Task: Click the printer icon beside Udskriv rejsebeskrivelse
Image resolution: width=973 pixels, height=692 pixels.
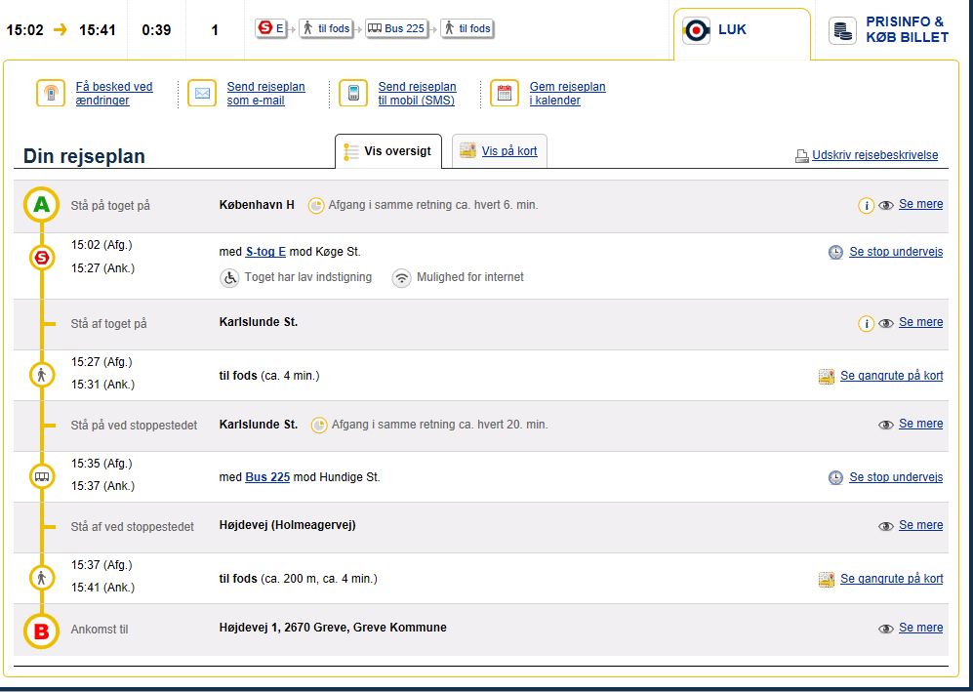Action: click(802, 156)
